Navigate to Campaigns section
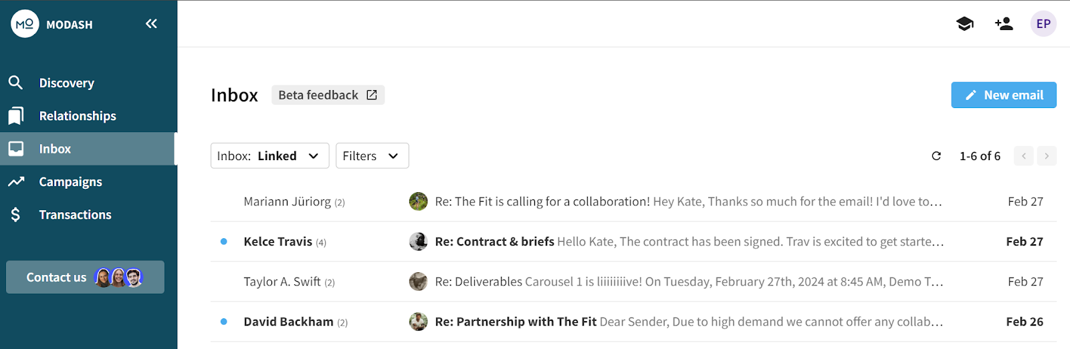Image resolution: width=1070 pixels, height=349 pixels. coord(70,182)
